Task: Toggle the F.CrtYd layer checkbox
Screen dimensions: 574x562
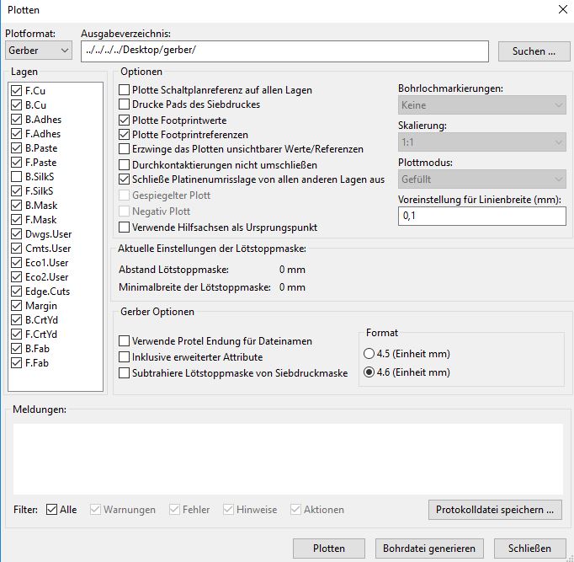Action: [16, 335]
